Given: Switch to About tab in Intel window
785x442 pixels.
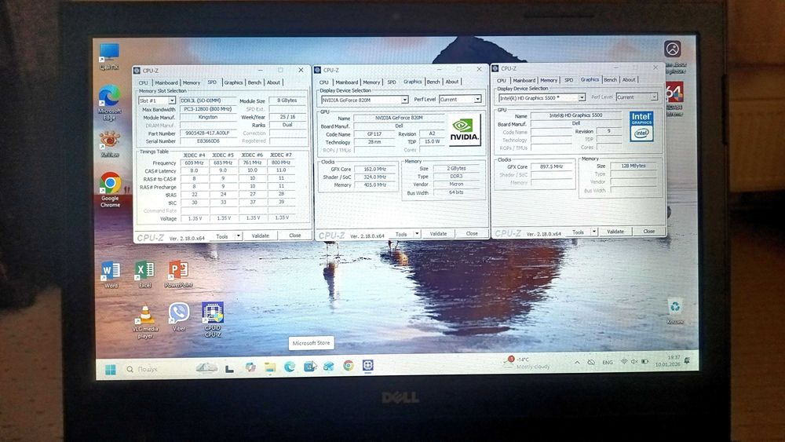Looking at the screenshot, I should 629,79.
